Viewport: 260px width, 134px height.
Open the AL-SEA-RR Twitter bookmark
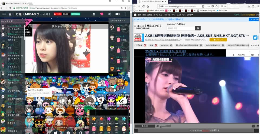click(222, 11)
